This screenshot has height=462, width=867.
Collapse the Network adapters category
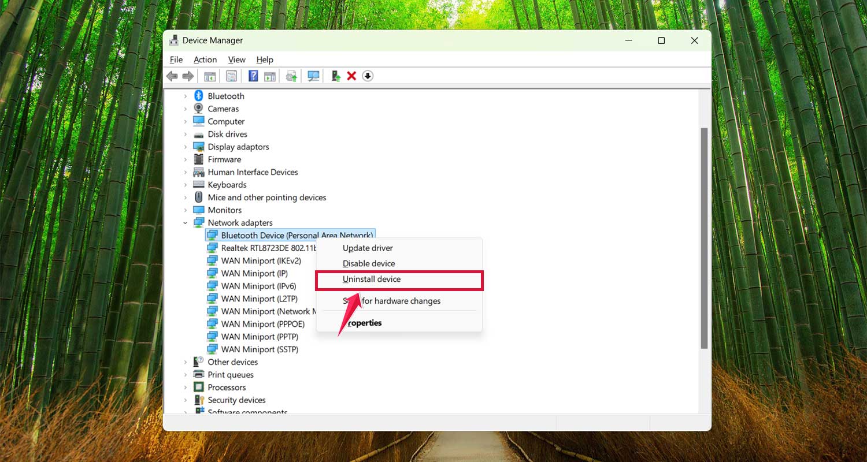tap(186, 222)
